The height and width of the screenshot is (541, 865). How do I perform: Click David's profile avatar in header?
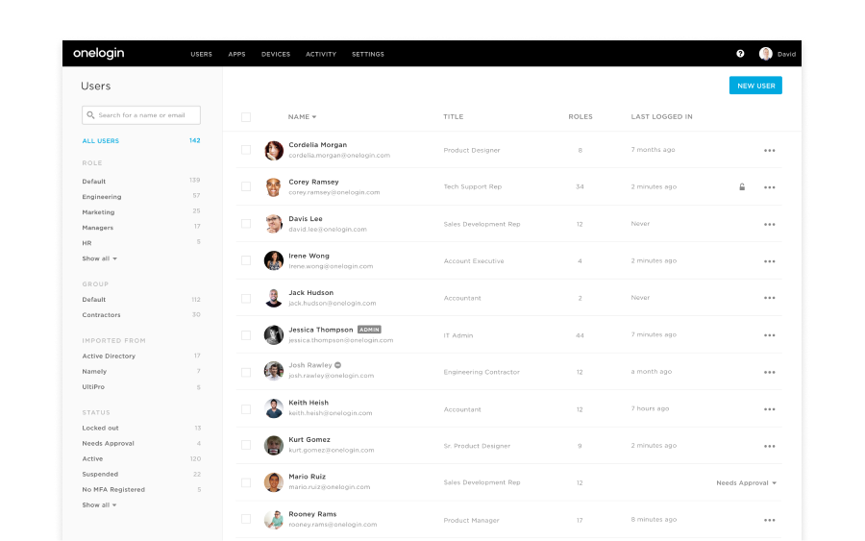click(x=765, y=54)
